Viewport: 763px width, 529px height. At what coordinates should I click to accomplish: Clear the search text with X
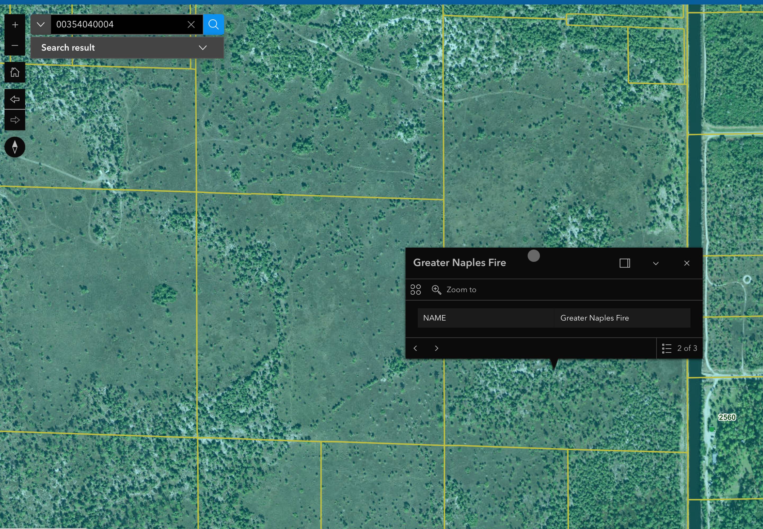(x=191, y=25)
